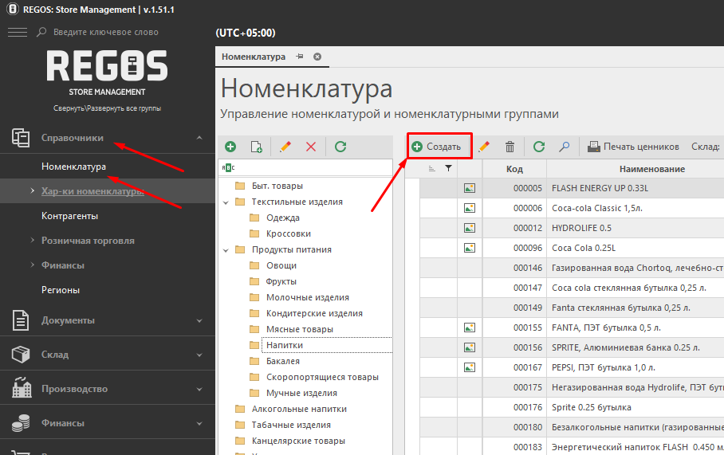Screen dimensions: 724x455
Task: Click the green add group icon above the tree
Action: tap(230, 147)
